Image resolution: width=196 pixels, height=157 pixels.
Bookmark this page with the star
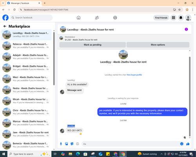(x=180, y=10)
